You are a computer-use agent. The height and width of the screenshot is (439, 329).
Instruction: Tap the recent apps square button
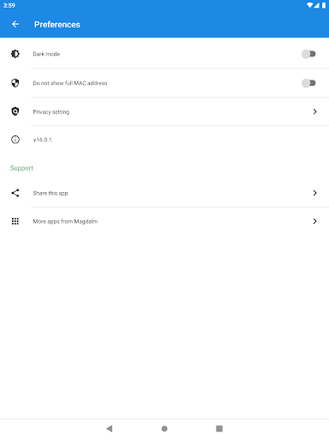(219, 429)
